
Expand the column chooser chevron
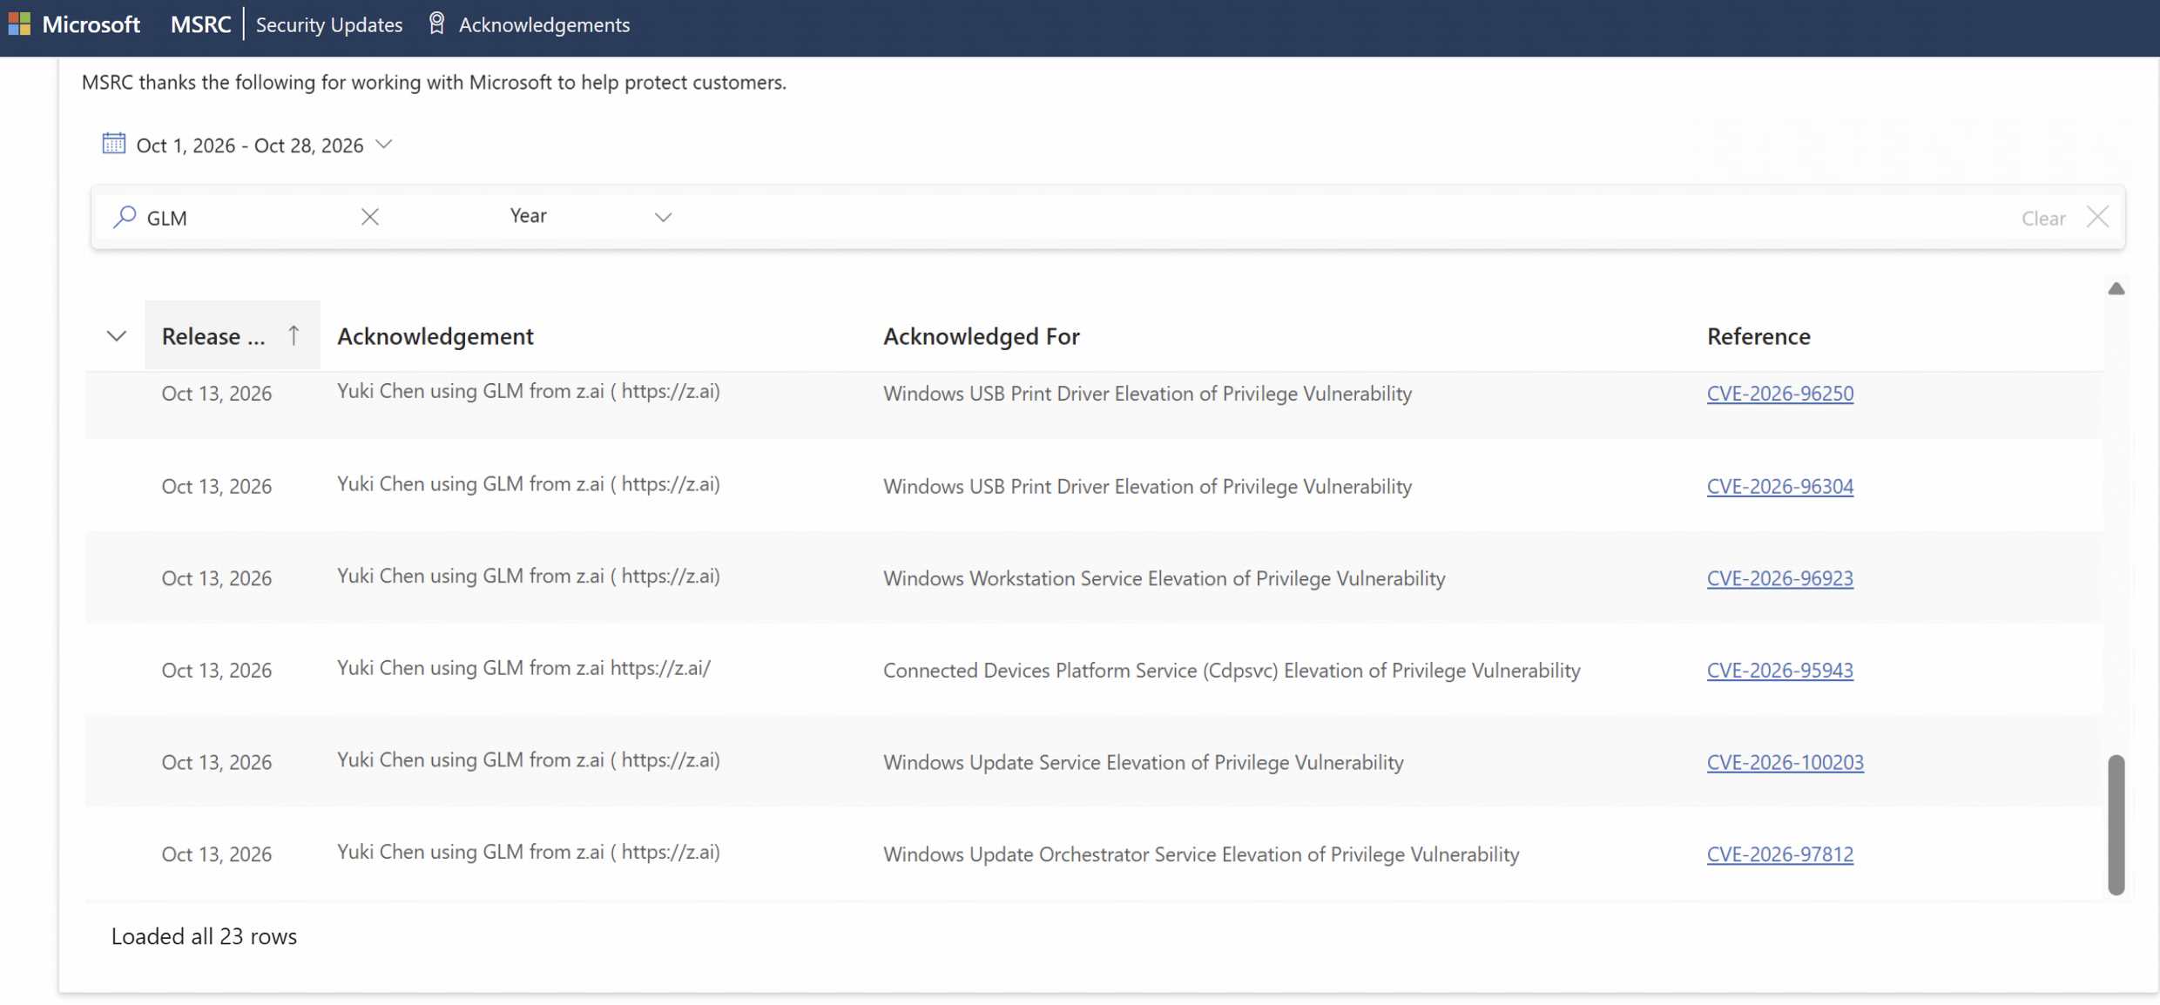point(117,335)
